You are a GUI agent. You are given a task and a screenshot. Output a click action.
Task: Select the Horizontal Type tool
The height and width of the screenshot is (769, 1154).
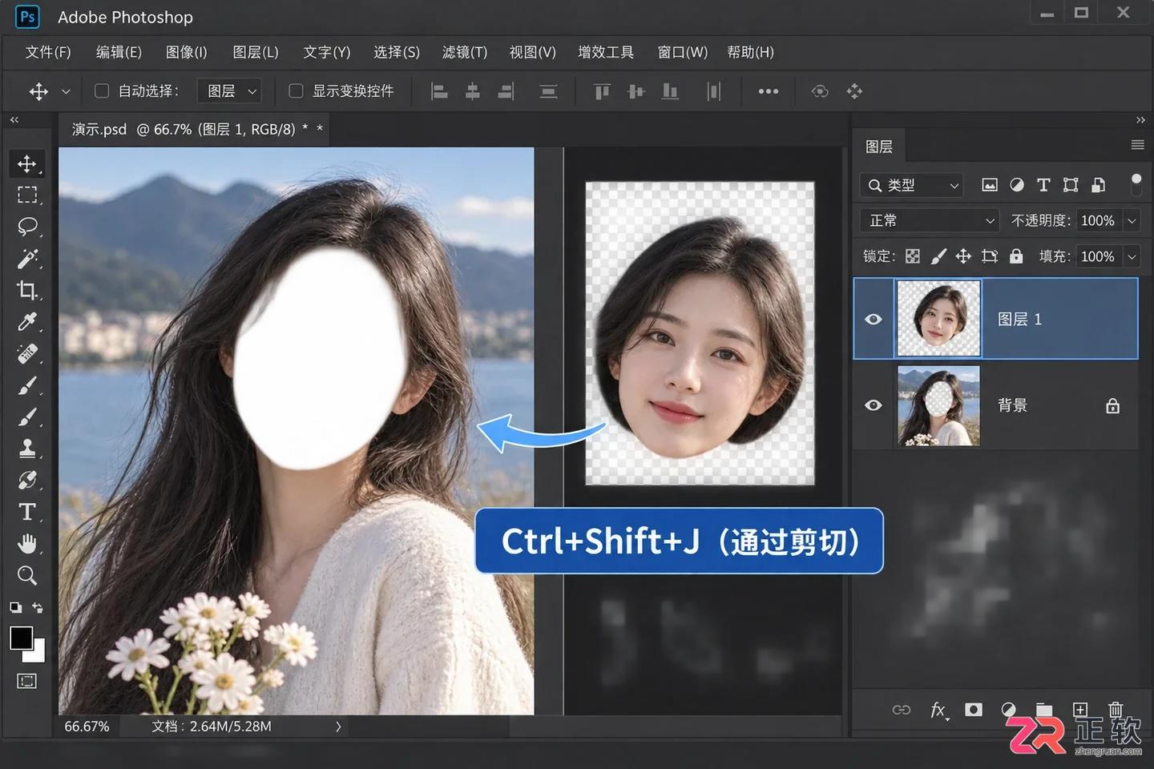pyautogui.click(x=27, y=512)
